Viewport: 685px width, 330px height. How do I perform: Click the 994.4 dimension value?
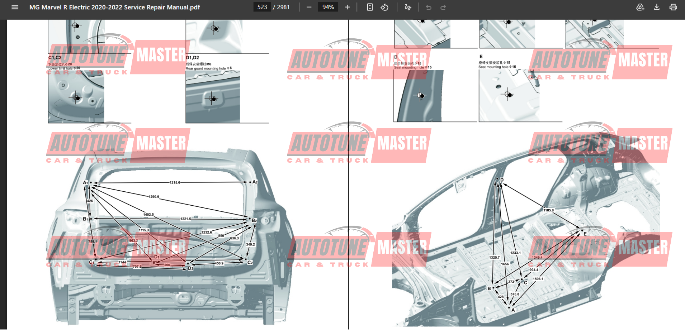534,270
